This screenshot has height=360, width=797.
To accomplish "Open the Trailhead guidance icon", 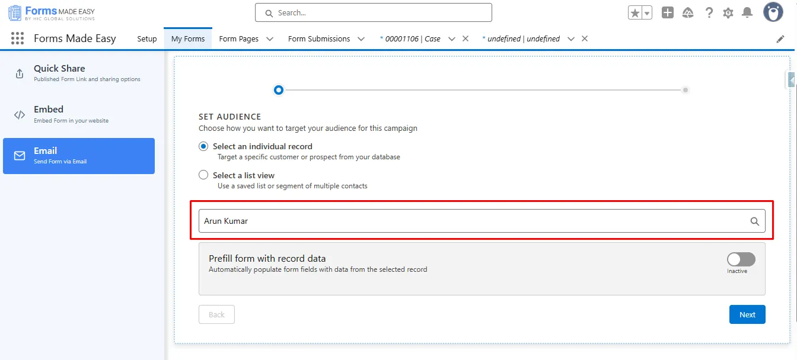I will 688,13.
